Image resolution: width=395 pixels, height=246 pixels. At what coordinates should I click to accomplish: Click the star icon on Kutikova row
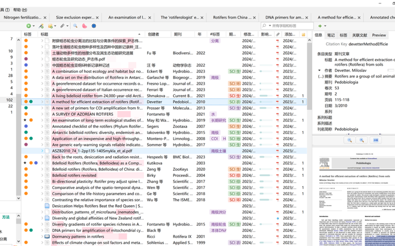tap(25, 163)
